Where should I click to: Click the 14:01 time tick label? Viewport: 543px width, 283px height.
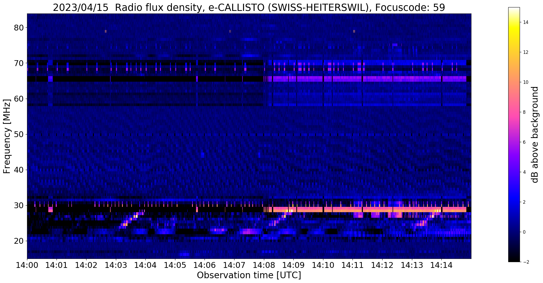point(57,265)
